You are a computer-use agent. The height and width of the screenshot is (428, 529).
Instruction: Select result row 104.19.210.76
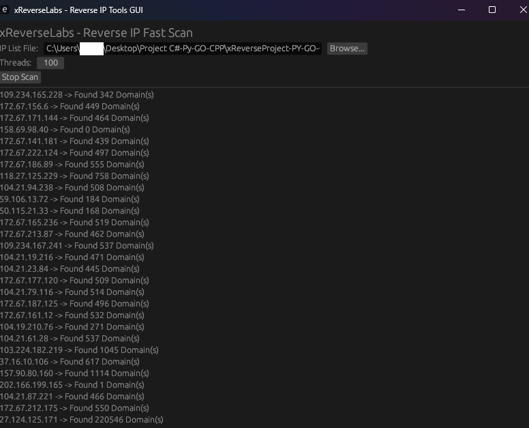click(72, 327)
